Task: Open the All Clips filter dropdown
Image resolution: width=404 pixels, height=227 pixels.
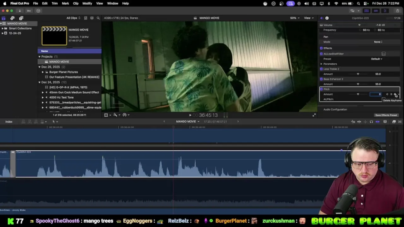Action: coord(73,18)
